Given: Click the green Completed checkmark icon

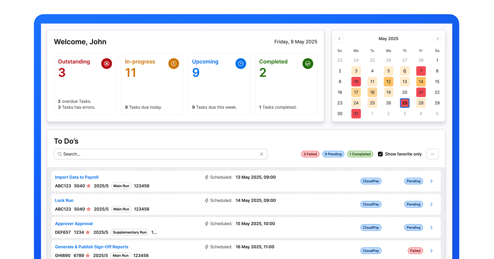Looking at the screenshot, I should (x=308, y=63).
